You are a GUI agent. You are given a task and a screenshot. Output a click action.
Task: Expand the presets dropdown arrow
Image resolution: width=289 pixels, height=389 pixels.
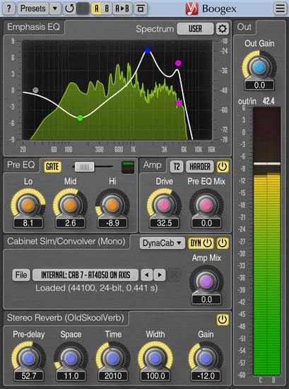[x=55, y=8]
